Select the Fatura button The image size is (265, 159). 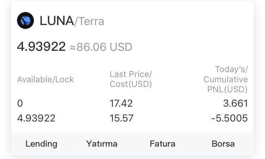(163, 144)
